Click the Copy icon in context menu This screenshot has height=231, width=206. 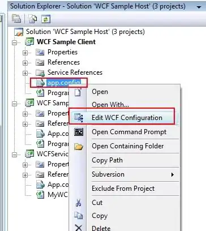[79, 216]
